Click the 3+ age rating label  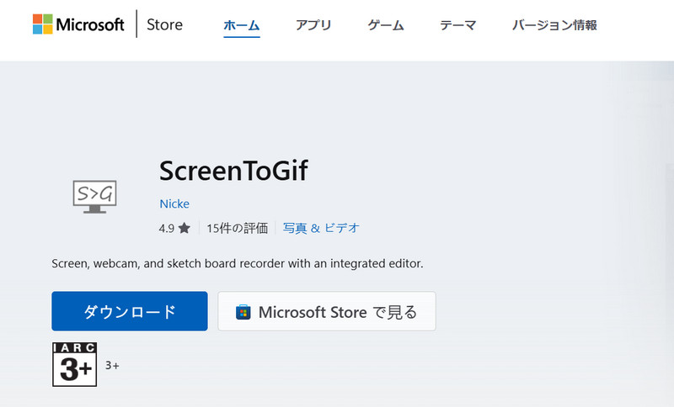(112, 366)
